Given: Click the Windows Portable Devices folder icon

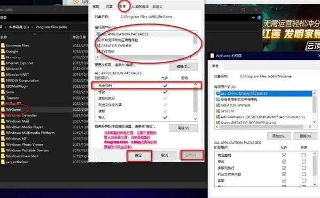Looking at the screenshot, I should click(3, 150).
